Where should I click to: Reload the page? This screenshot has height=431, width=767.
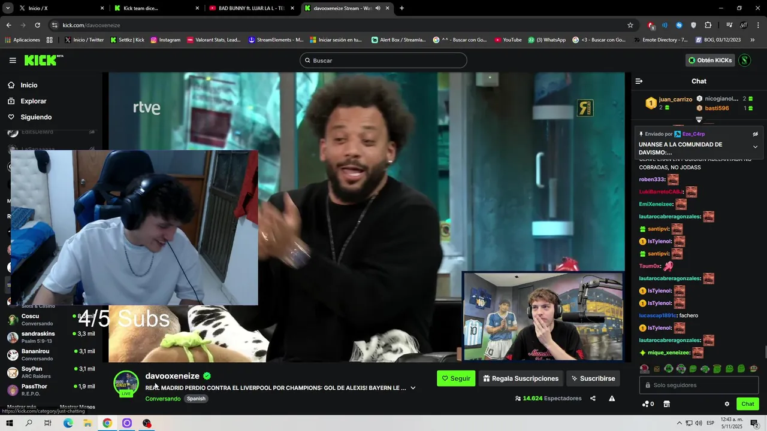click(x=37, y=25)
